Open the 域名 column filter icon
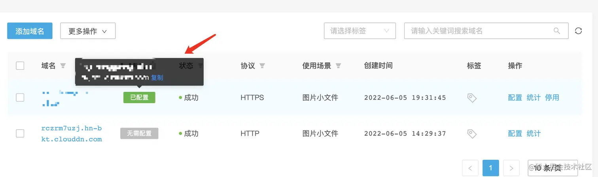Viewport: 598px width, 177px height. click(63, 66)
